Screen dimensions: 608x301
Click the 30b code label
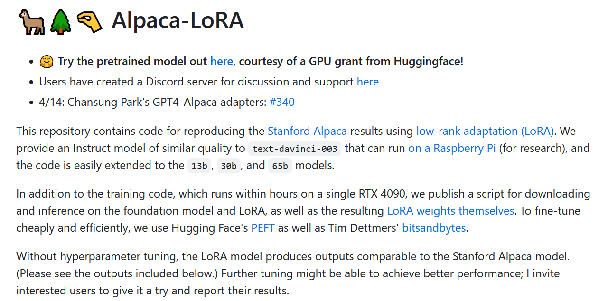(229, 166)
